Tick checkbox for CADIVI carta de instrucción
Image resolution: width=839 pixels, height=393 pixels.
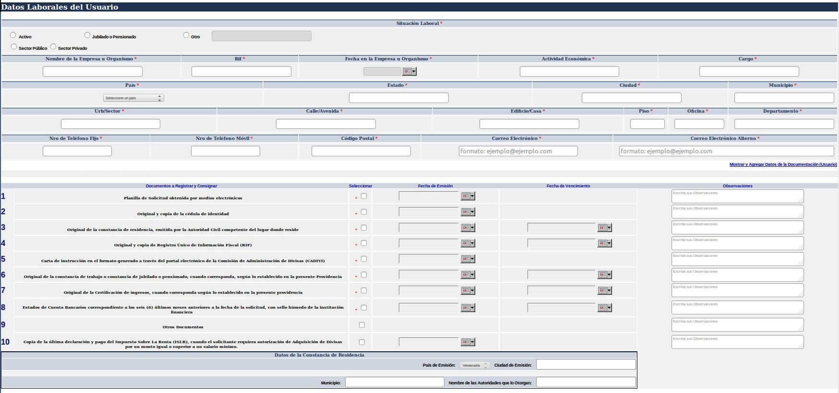[x=363, y=259]
